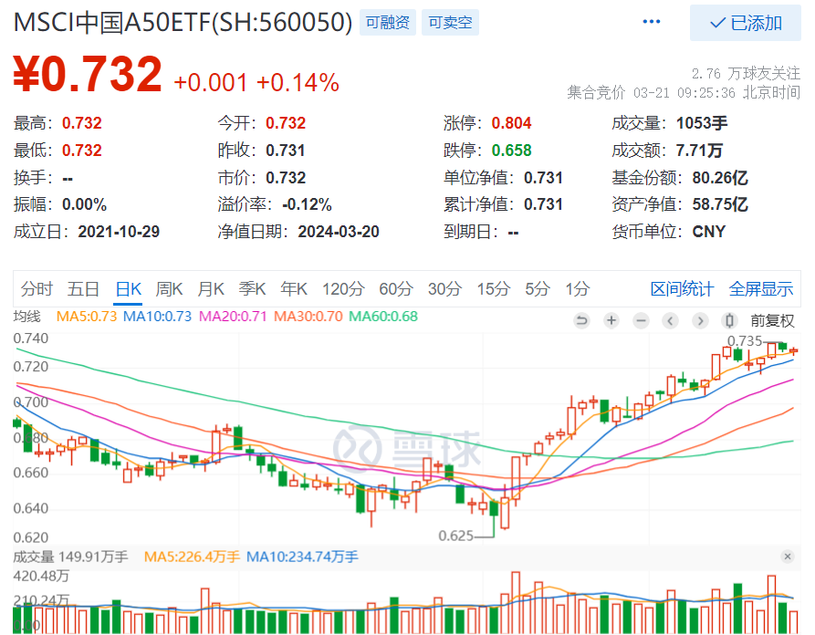Click the MA5:0.73 price indicator label
This screenshot has height=635, width=815.
(87, 316)
